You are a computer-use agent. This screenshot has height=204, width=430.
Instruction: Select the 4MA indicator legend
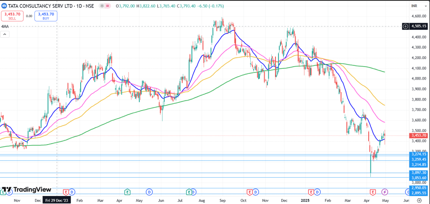pyautogui.click(x=4, y=26)
